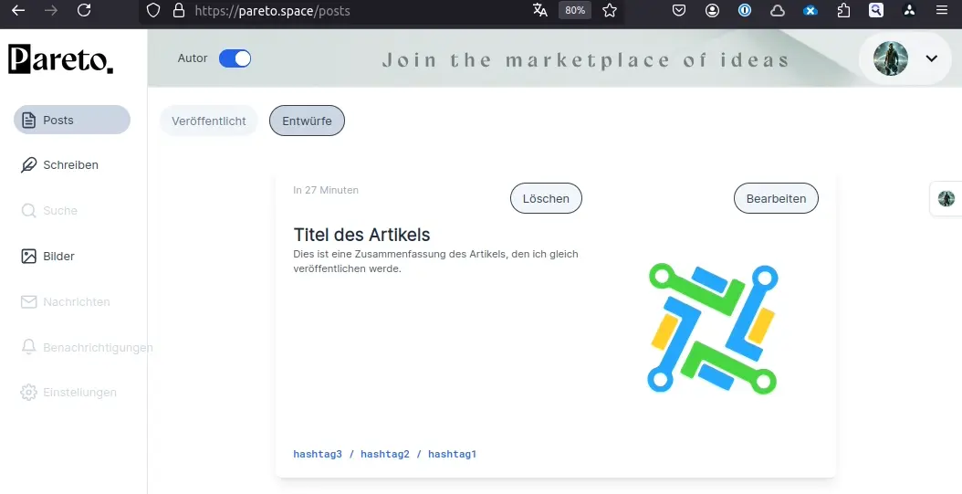Click the article summary text
Screen dimensions: 962x494
pyautogui.click(x=435, y=261)
